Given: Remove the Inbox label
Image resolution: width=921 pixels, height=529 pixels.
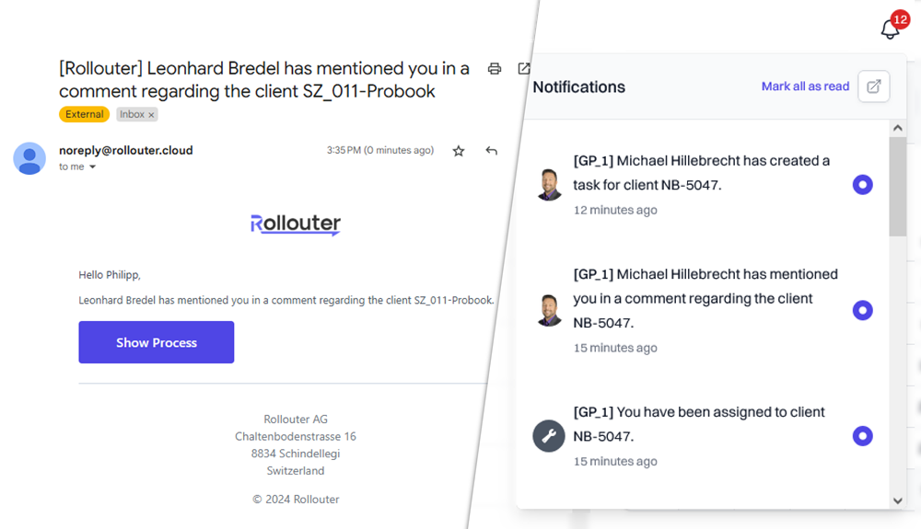Looking at the screenshot, I should [x=151, y=115].
